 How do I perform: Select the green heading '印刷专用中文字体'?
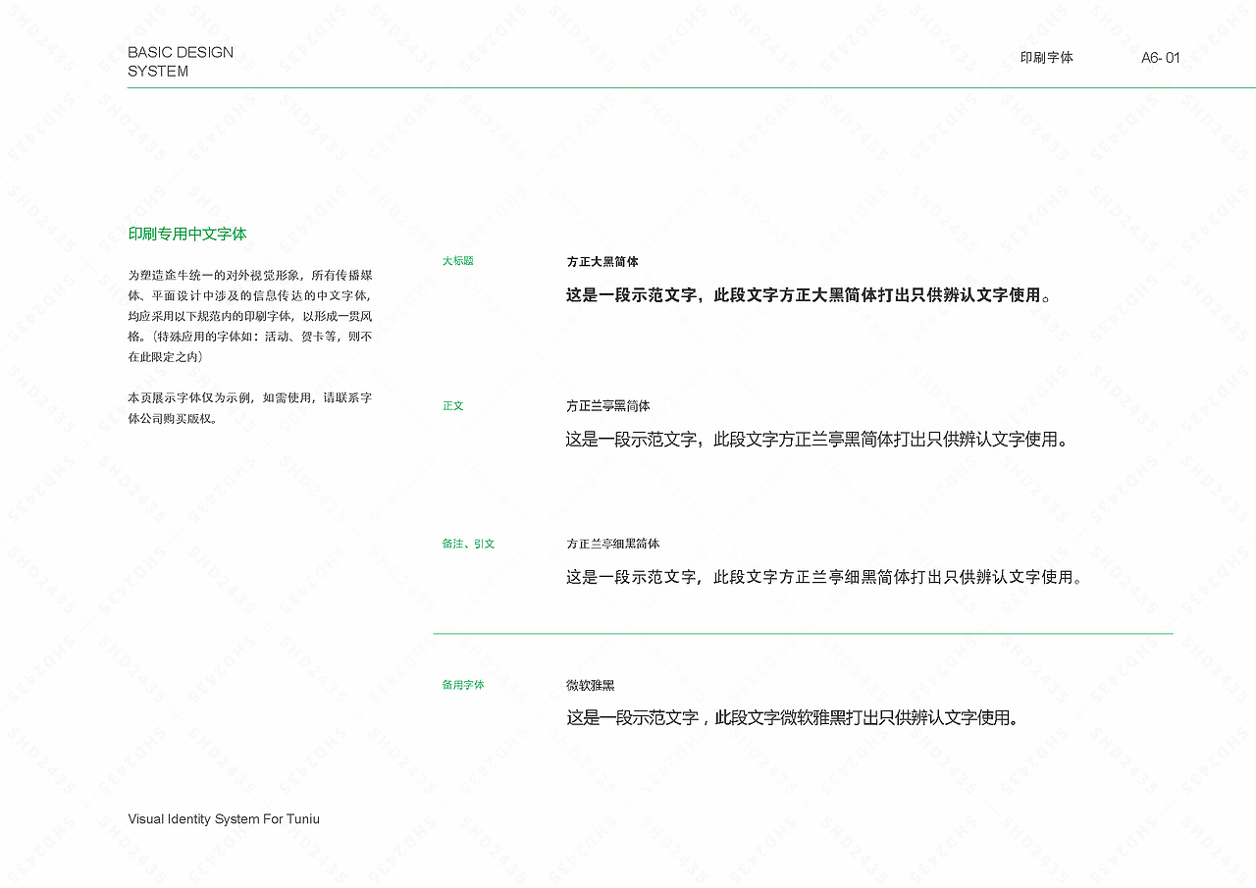[x=187, y=234]
